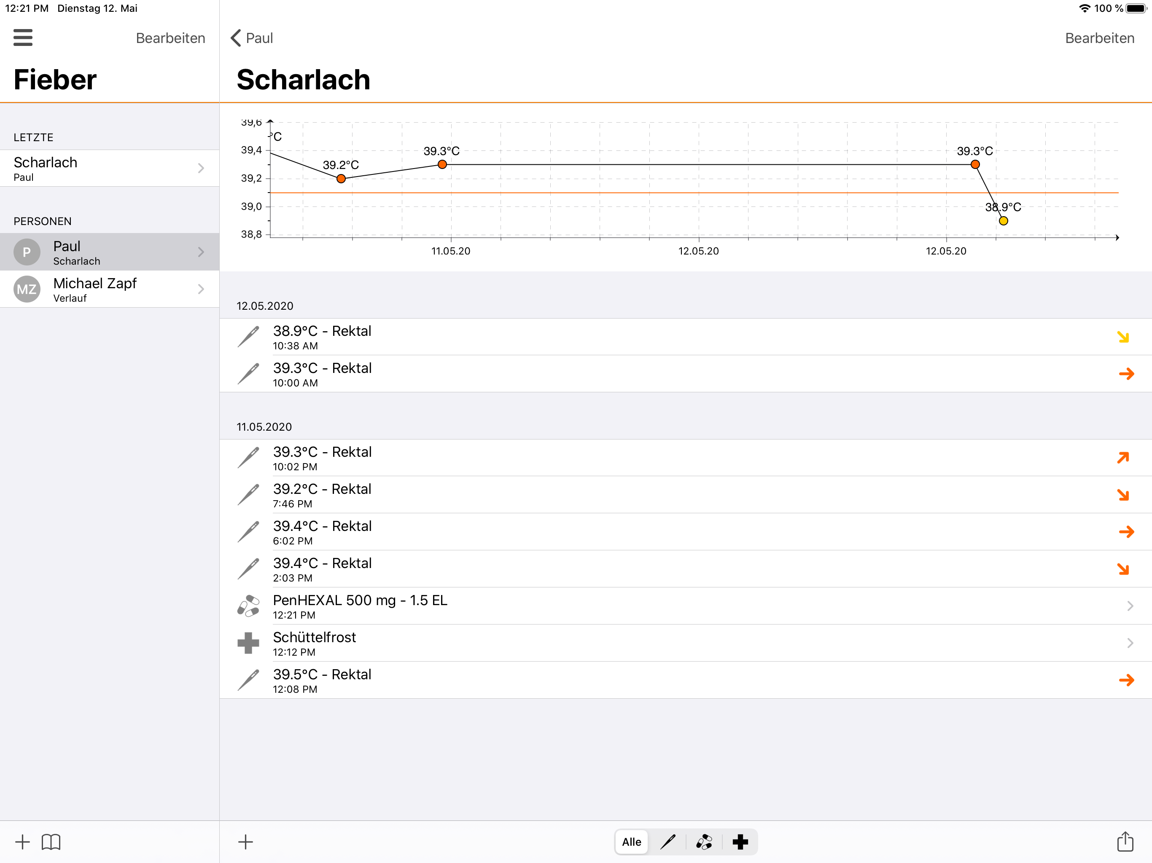Expand Michael Zapf row chevron
The image size is (1152, 863).
tap(201, 289)
